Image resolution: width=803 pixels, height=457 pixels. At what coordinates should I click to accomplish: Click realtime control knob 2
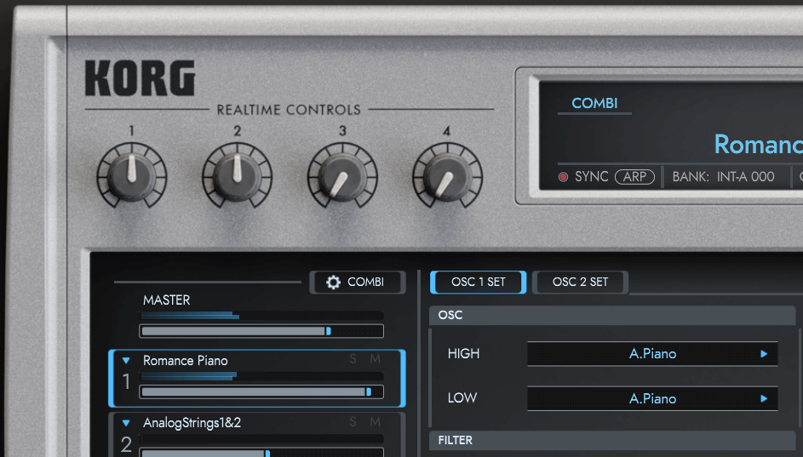point(237,175)
